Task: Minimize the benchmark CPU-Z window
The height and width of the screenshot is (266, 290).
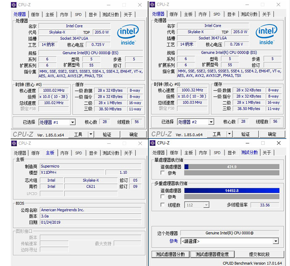Action: click(x=248, y=143)
